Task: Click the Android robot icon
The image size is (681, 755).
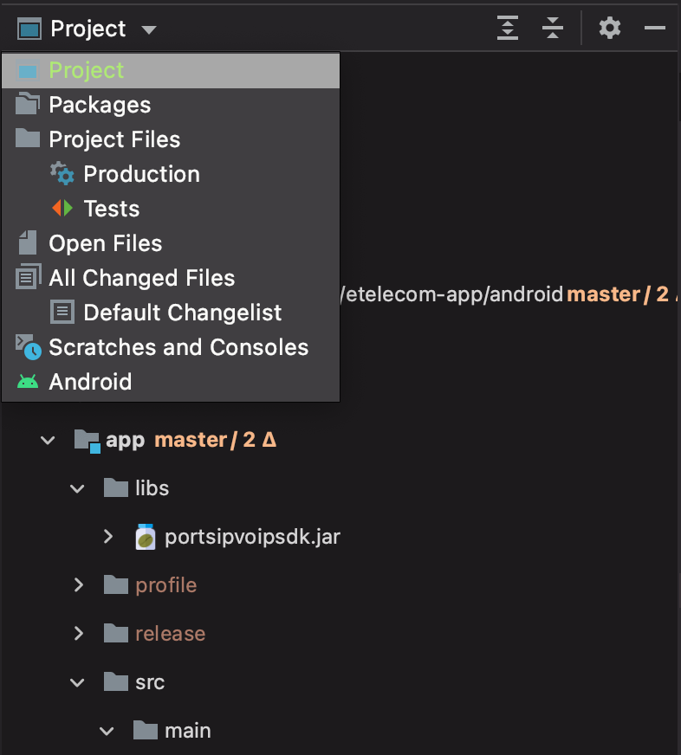Action: (x=29, y=382)
